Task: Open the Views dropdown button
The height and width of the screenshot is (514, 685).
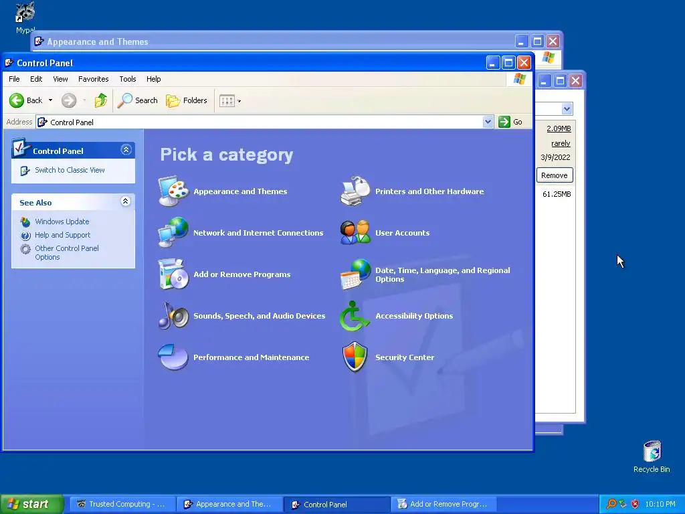Action: point(230,101)
